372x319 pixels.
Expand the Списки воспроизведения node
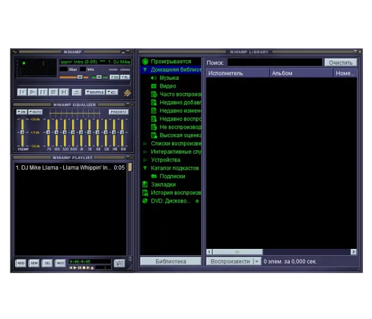[x=145, y=144]
